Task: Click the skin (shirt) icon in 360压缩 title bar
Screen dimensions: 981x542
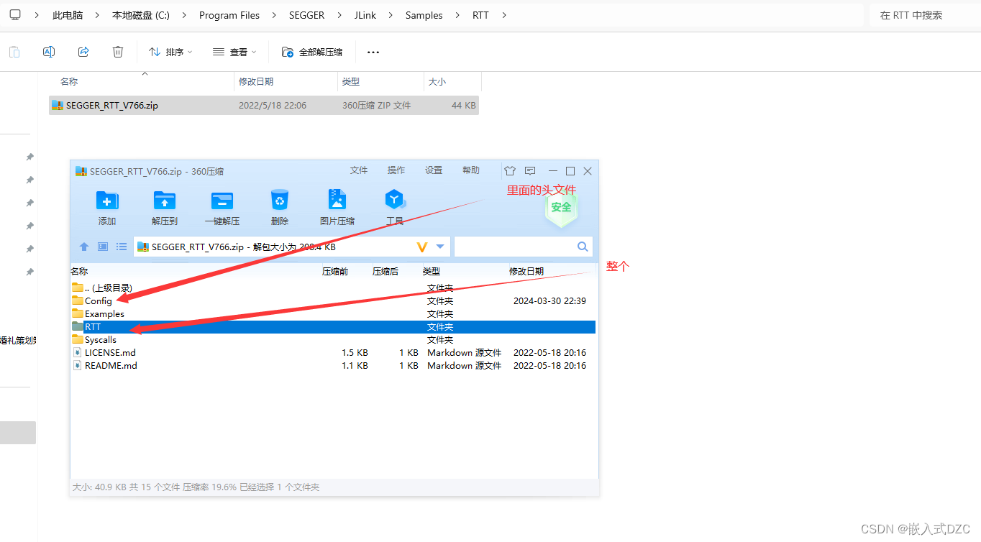Action: tap(510, 171)
